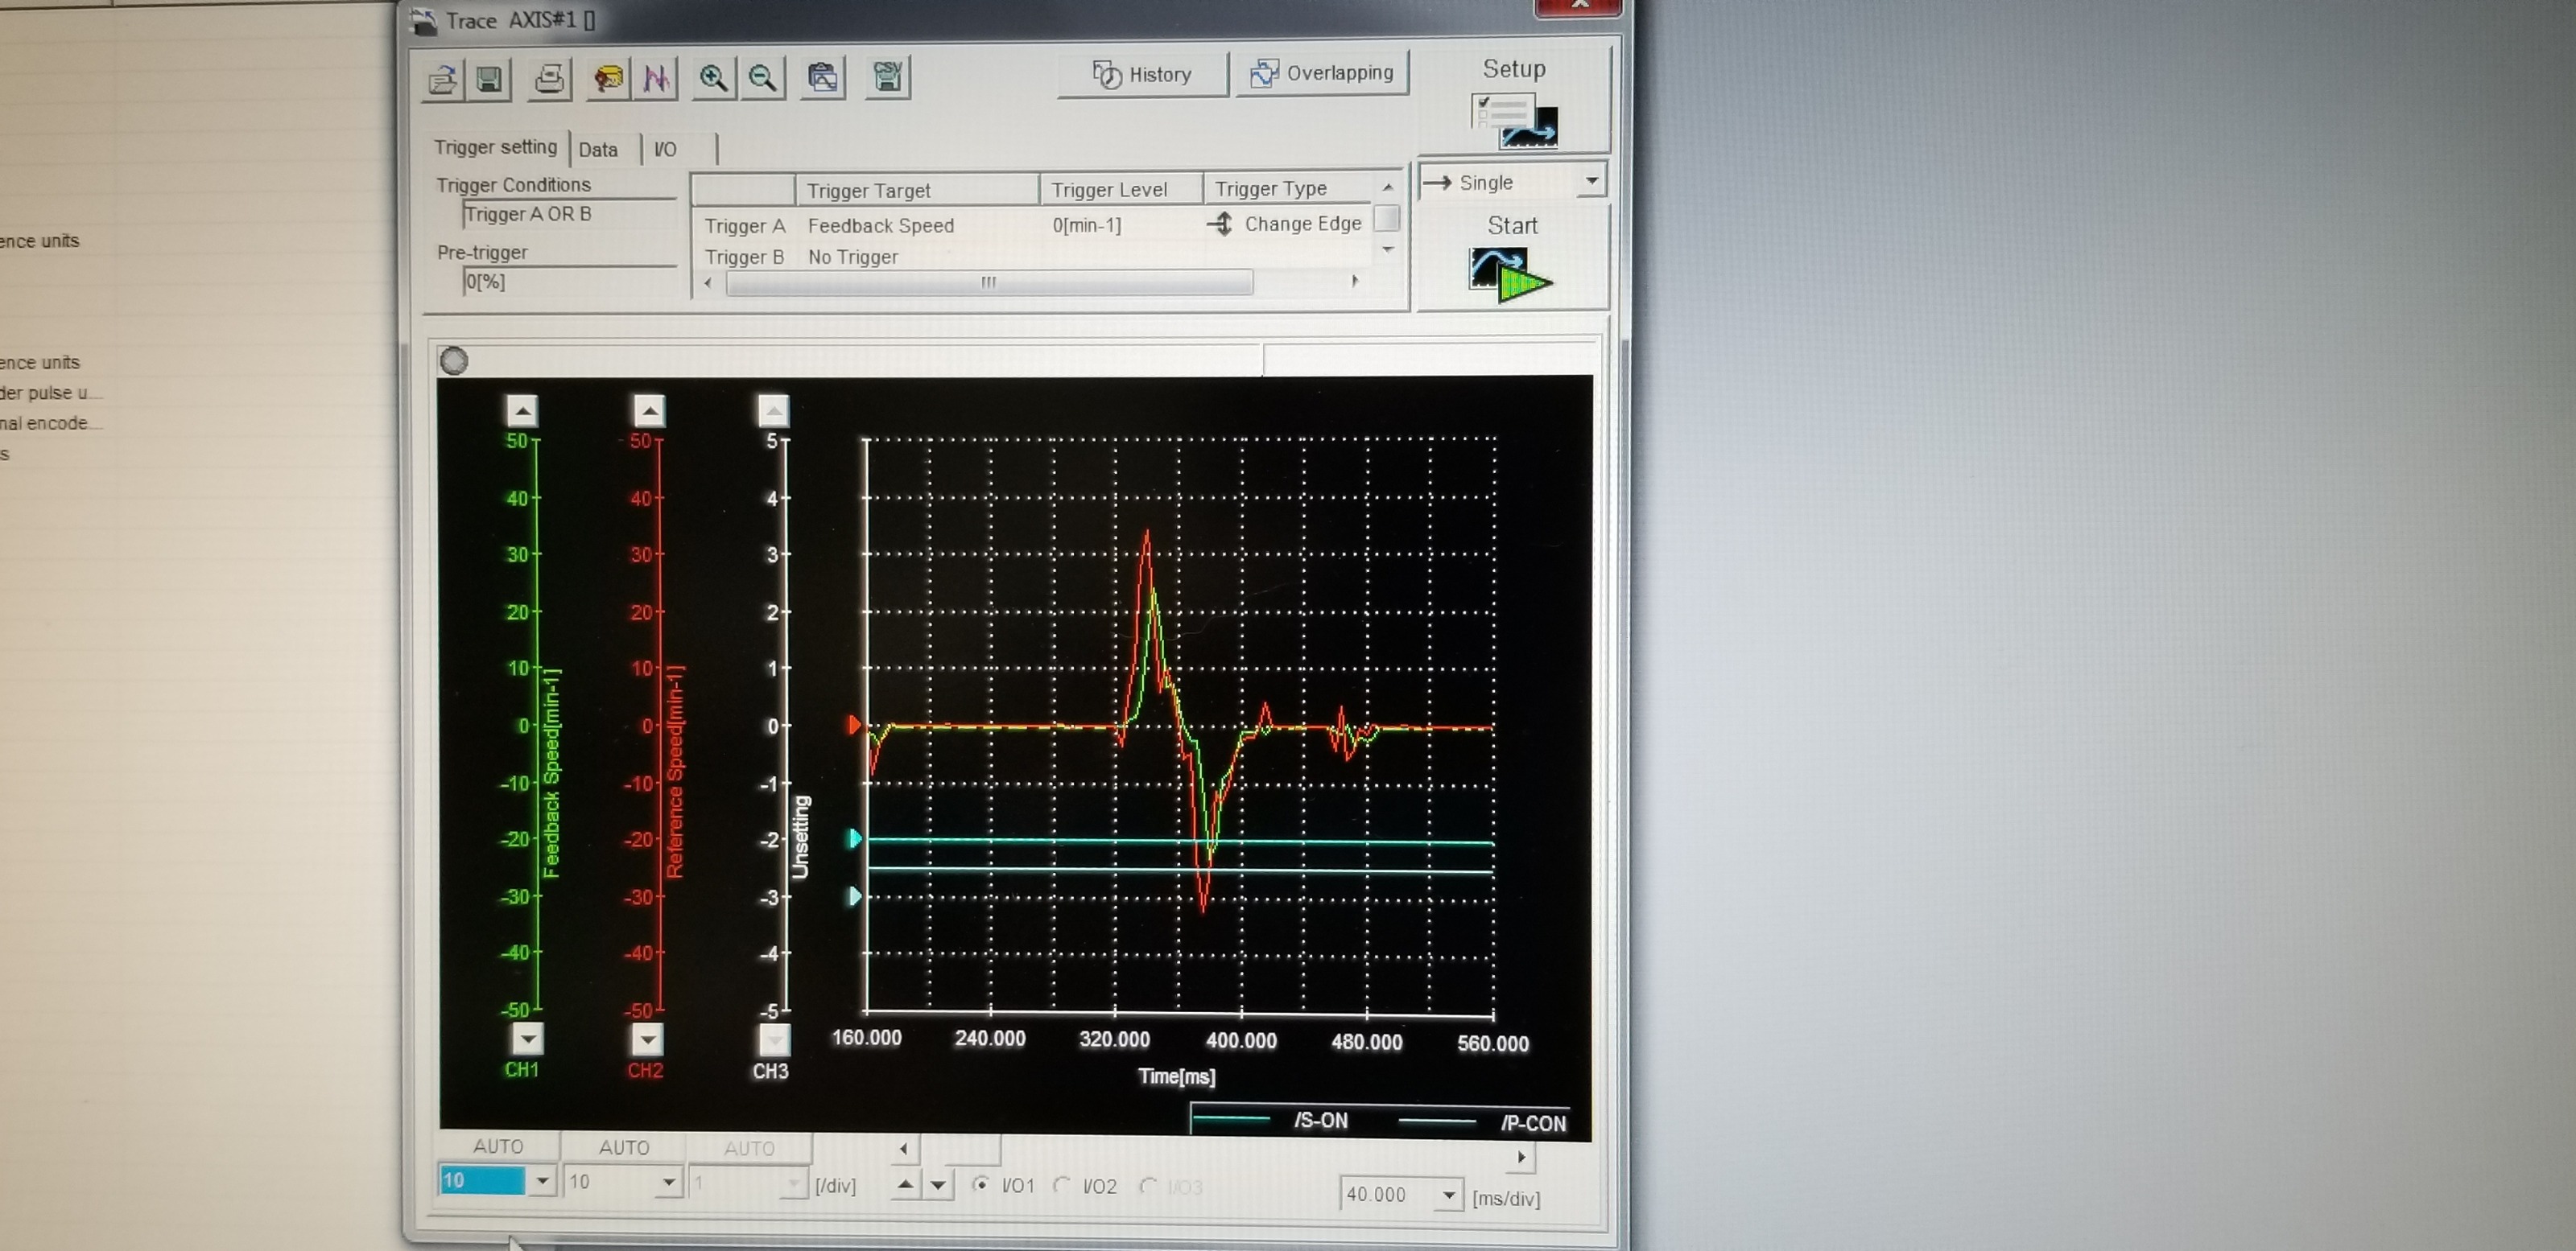Click the Trigger Level column header
Image resolution: width=2576 pixels, height=1251 pixels.
click(1121, 189)
